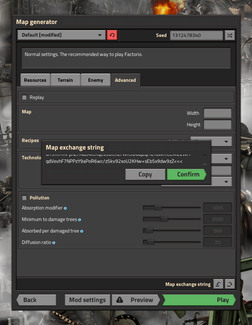Viewport: 252px width, 325px height.
Task: Click the warning icon on Preview
Action: click(120, 300)
